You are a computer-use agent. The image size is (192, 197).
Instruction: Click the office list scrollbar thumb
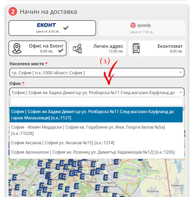point(183,109)
